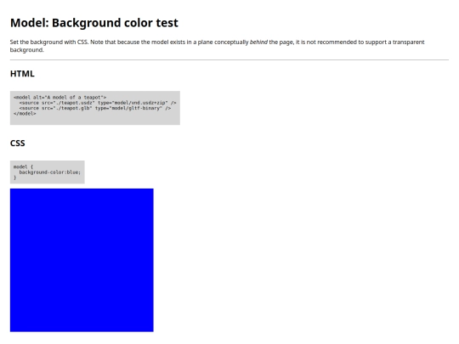Screen dimensions: 459x344
Task: Click the 'model {' selector line
Action: [x=24, y=166]
